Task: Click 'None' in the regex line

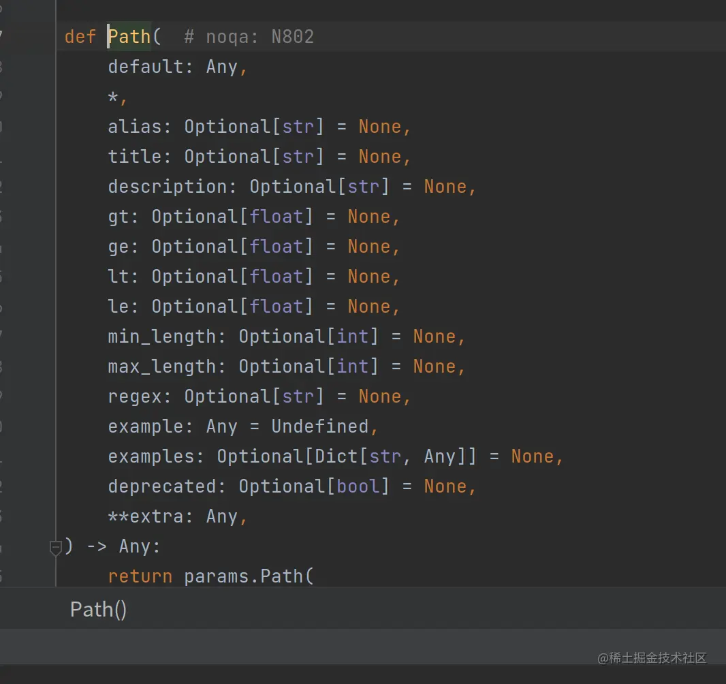Action: (379, 397)
